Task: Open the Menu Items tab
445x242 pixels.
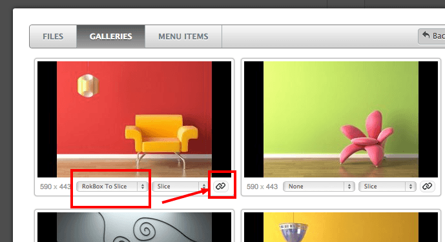Action: (183, 36)
